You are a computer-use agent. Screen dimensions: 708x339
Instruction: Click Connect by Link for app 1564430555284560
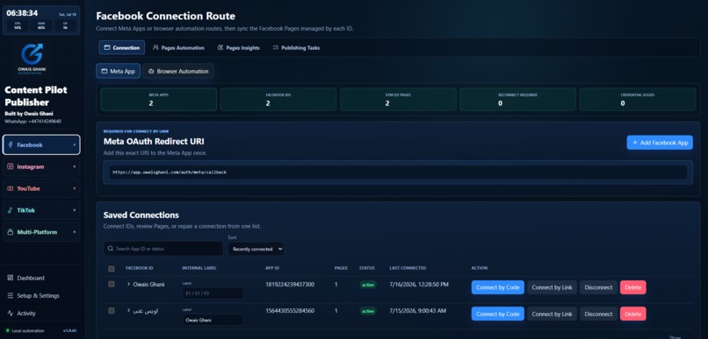[x=552, y=314]
